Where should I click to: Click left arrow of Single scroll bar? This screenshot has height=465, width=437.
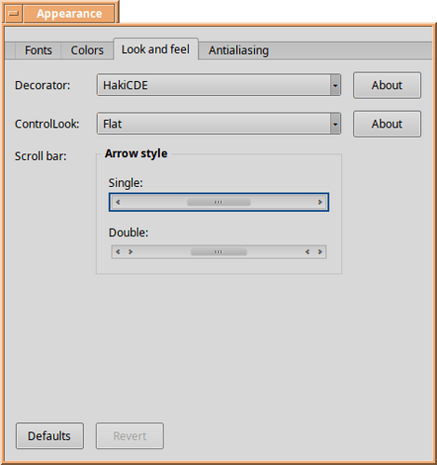pyautogui.click(x=118, y=202)
